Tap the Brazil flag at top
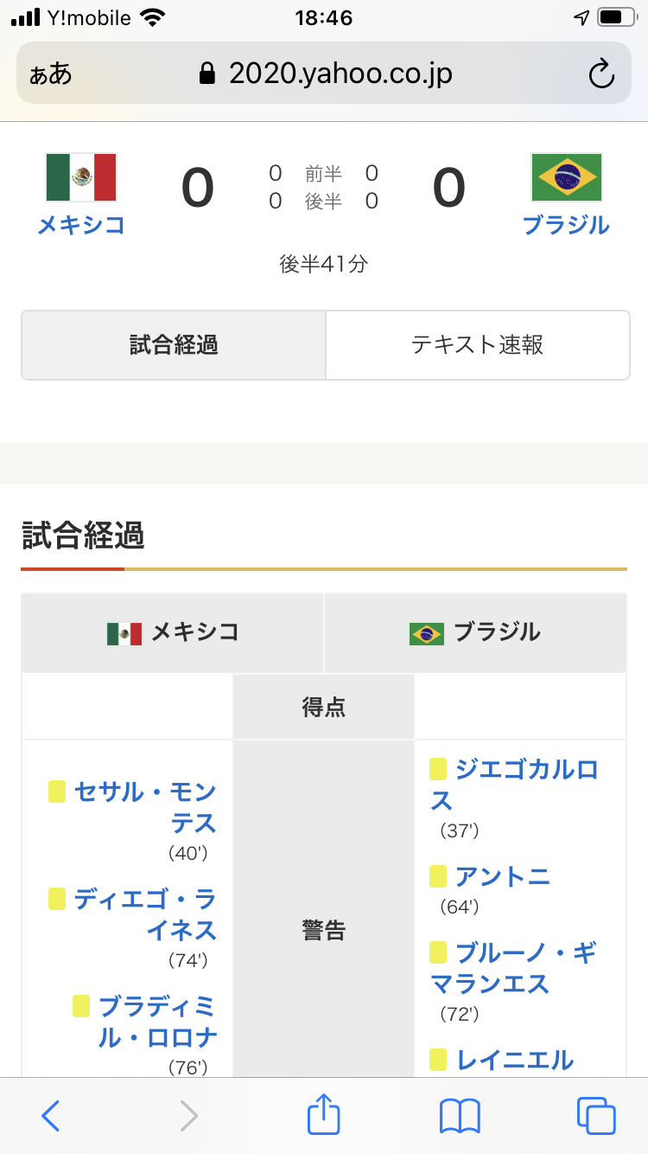The height and width of the screenshot is (1154, 648). tap(567, 177)
